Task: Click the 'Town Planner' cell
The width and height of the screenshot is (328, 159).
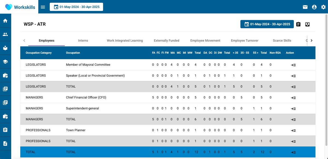Action: [x=76, y=130]
